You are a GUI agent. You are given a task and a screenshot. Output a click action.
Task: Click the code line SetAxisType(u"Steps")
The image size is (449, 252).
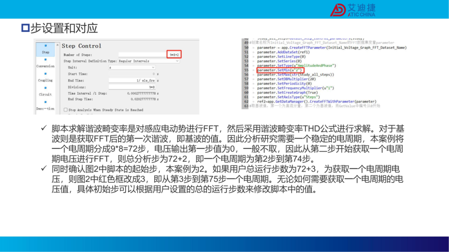[289, 97]
